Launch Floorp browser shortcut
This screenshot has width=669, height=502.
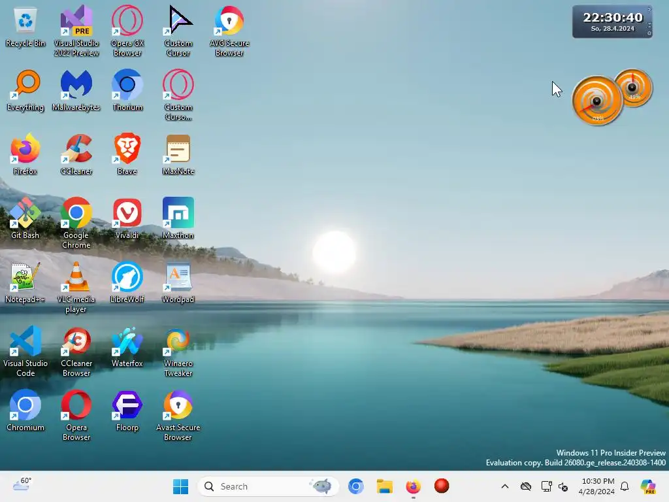[x=127, y=410]
